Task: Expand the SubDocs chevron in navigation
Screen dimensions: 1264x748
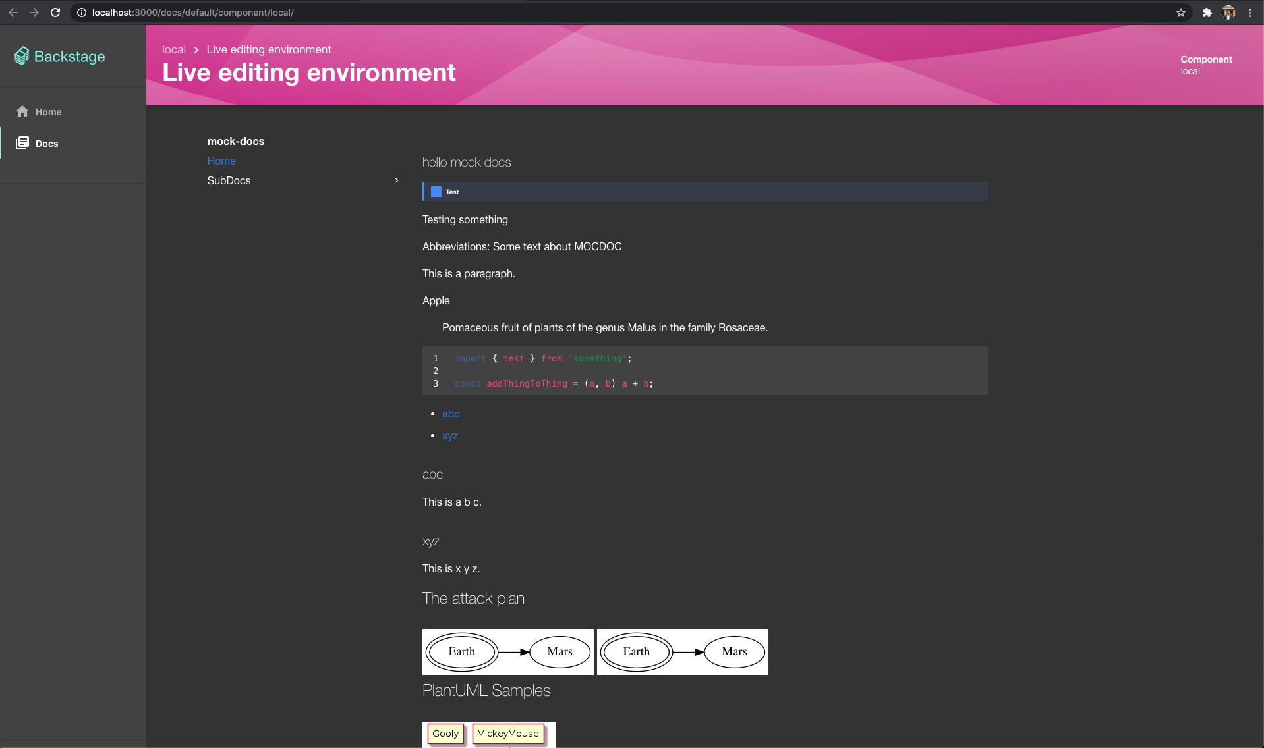Action: (396, 180)
